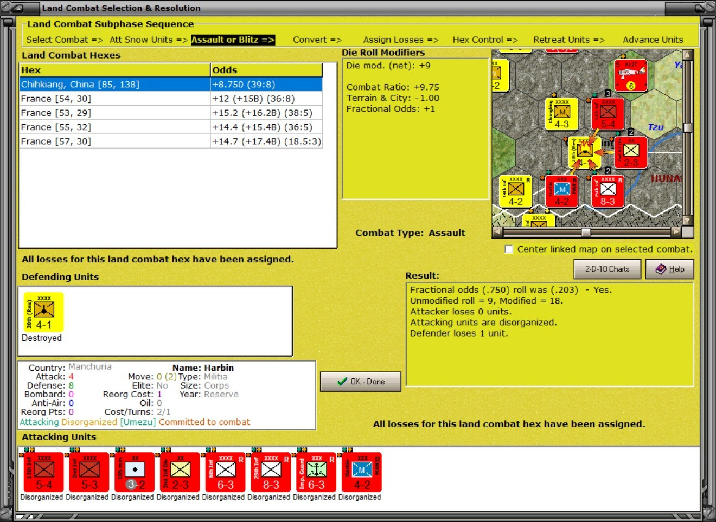Click the OK - Done button

[x=361, y=382]
